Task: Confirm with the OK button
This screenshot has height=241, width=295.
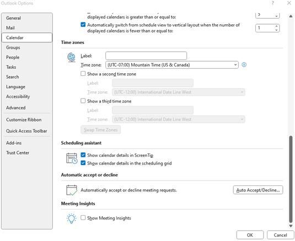Action: (x=250, y=235)
